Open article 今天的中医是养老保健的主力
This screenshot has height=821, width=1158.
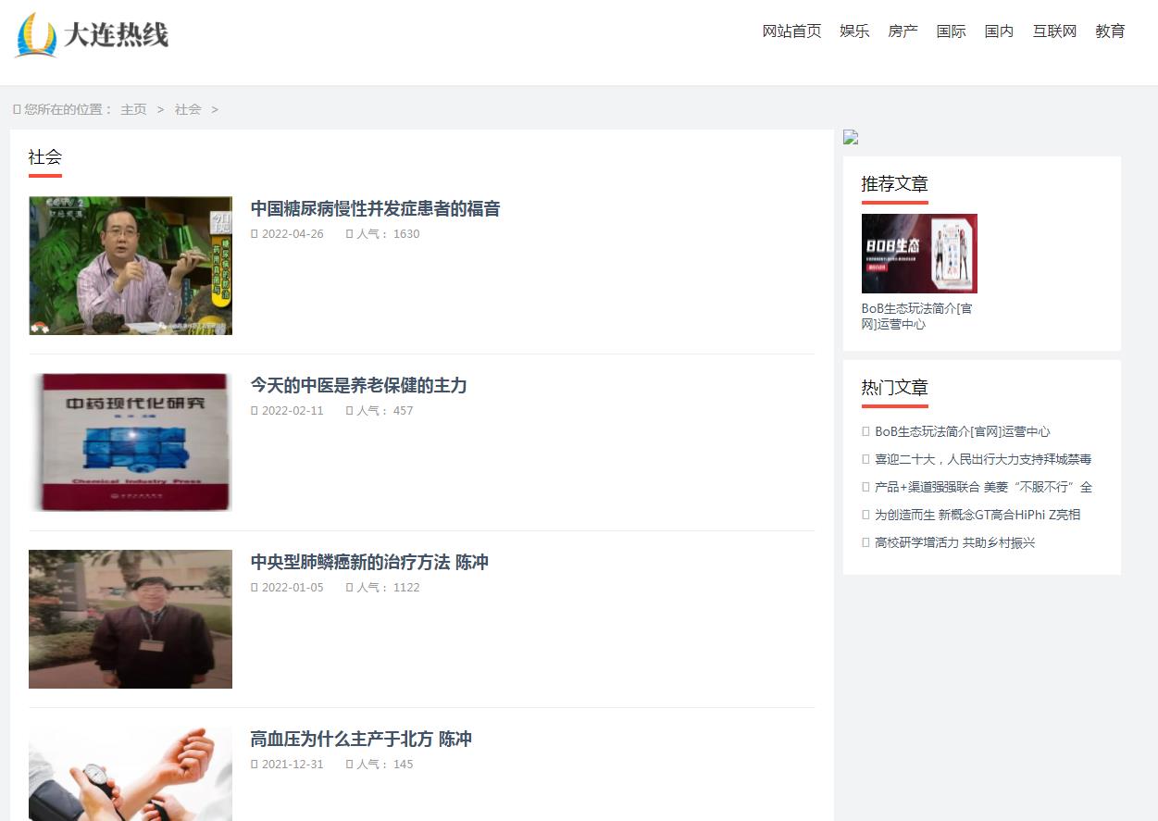pos(358,386)
